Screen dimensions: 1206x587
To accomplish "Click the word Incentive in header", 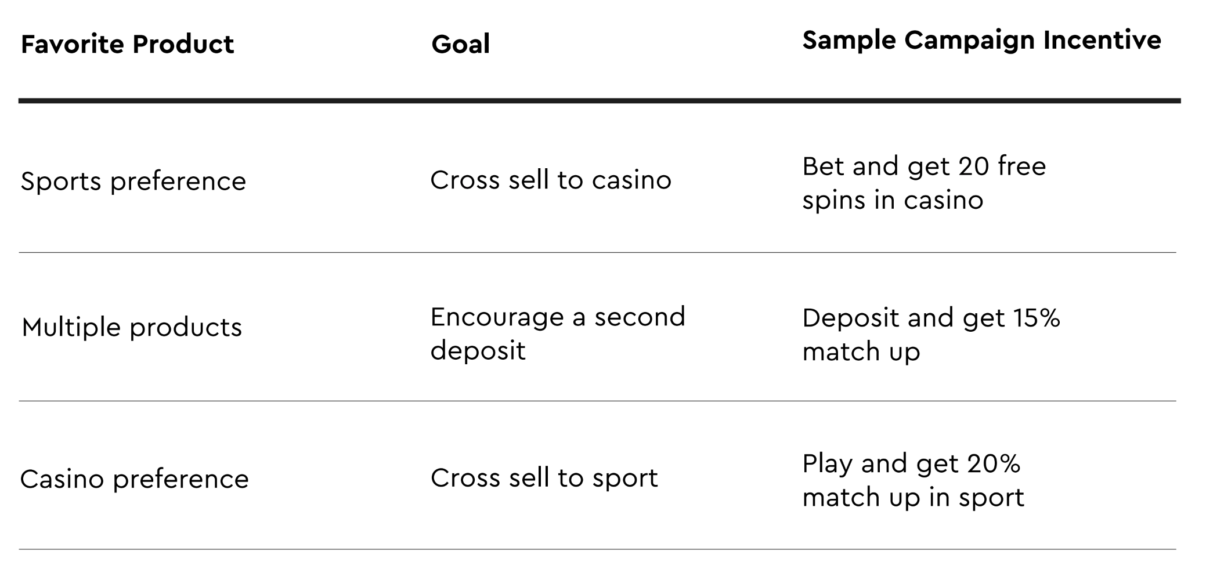I will [1102, 40].
